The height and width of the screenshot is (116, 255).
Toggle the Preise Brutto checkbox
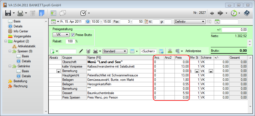pos(73,35)
